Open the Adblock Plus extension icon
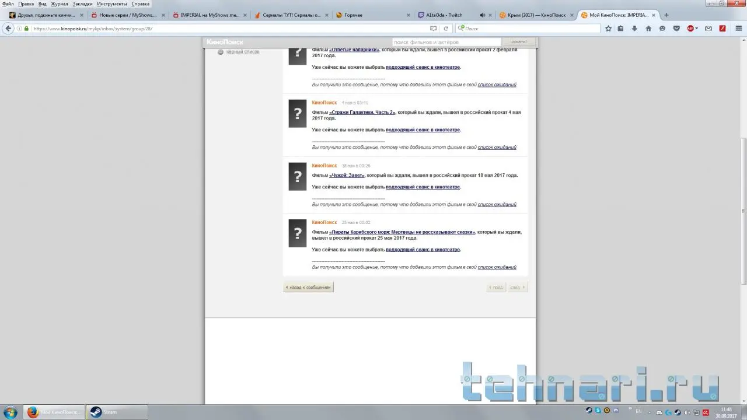Viewport: 747px width, 420px height. 692,28
